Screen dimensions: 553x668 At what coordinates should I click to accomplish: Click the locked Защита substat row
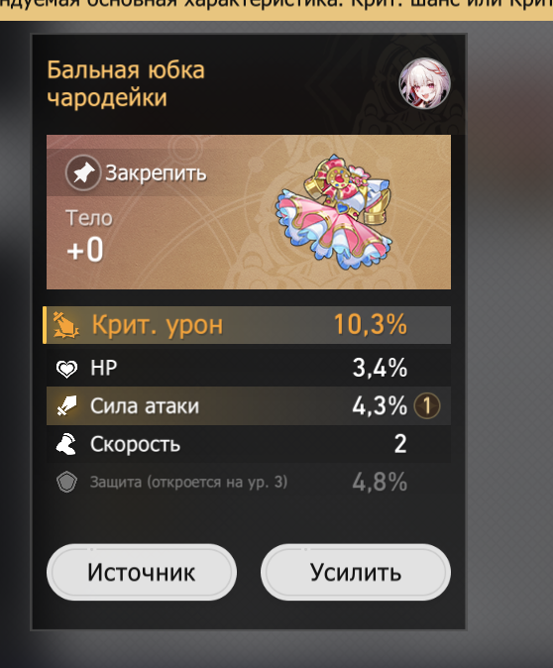coord(249,483)
